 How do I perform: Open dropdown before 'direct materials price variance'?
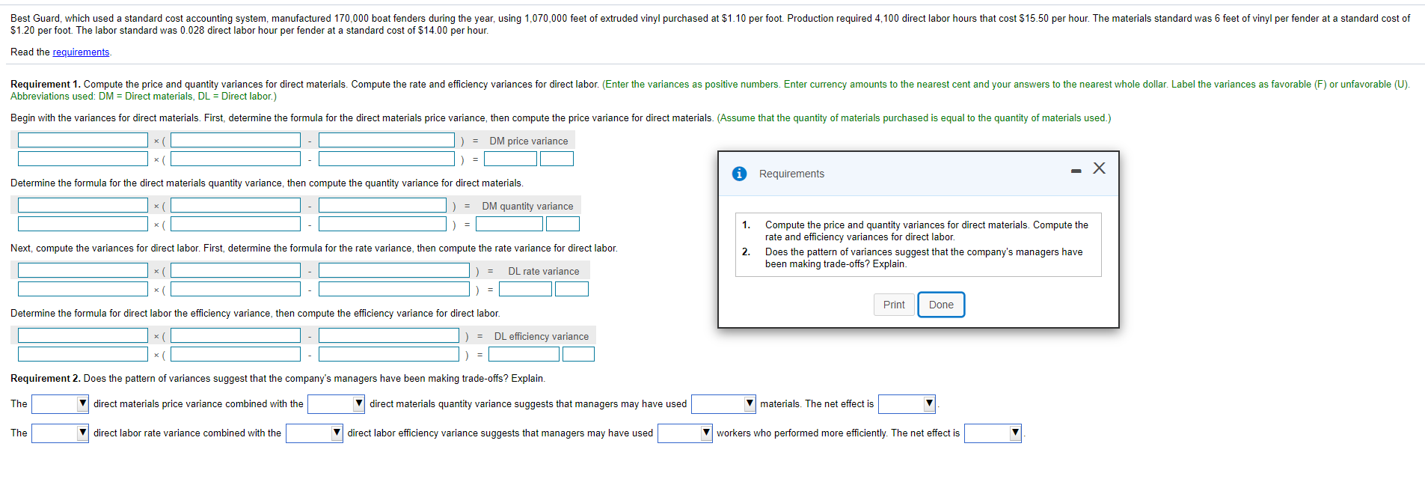coord(60,404)
